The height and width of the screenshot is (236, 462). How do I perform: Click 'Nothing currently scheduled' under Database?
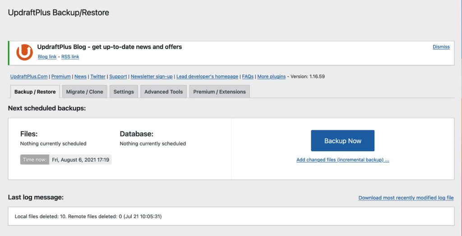coord(153,144)
